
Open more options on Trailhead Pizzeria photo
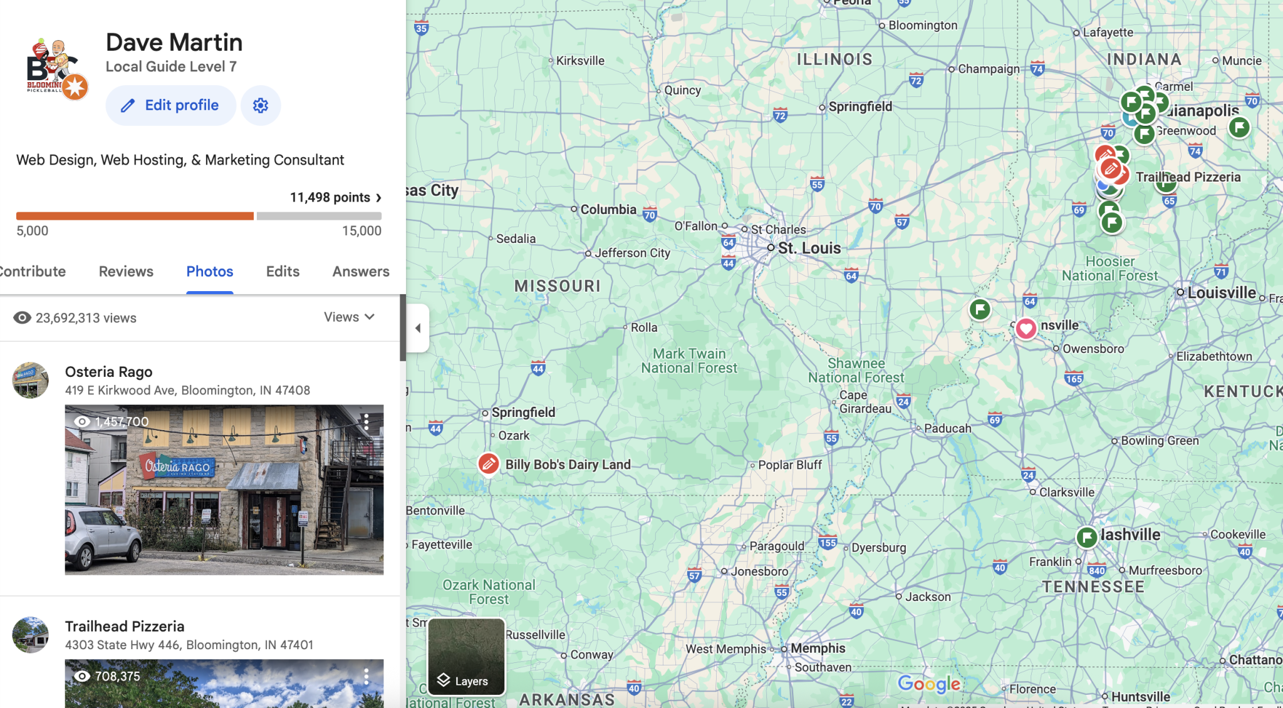tap(366, 676)
